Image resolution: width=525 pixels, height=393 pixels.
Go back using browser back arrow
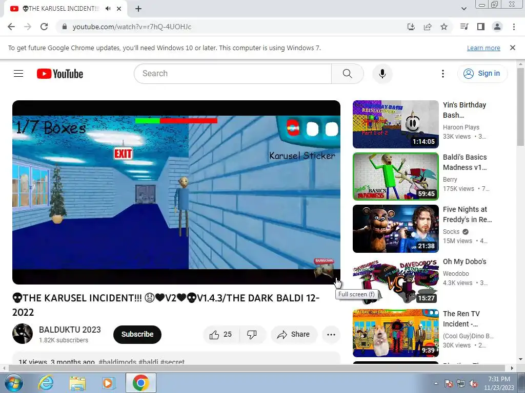click(x=11, y=27)
